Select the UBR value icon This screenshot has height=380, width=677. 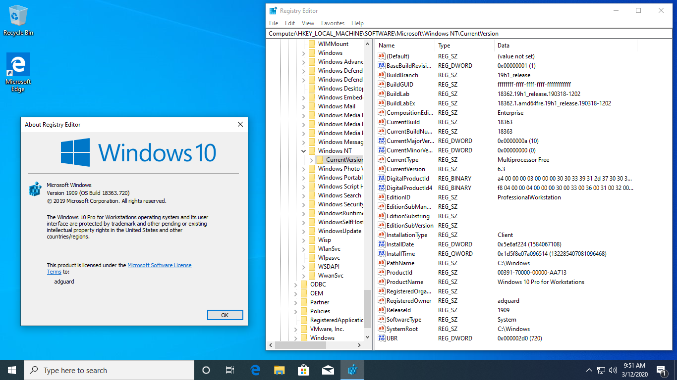[x=382, y=338]
